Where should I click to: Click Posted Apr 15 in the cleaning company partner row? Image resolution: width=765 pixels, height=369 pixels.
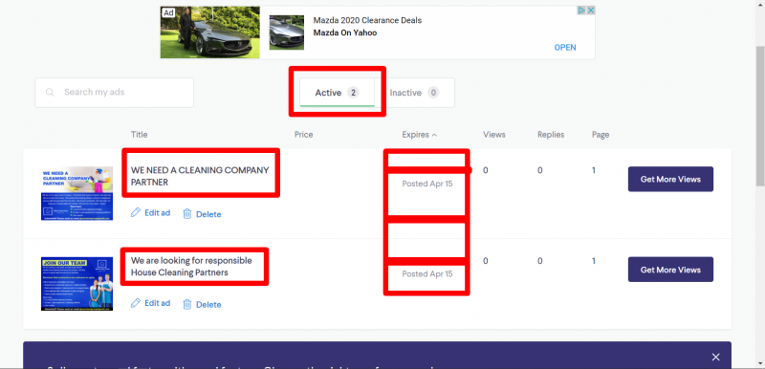pos(427,184)
